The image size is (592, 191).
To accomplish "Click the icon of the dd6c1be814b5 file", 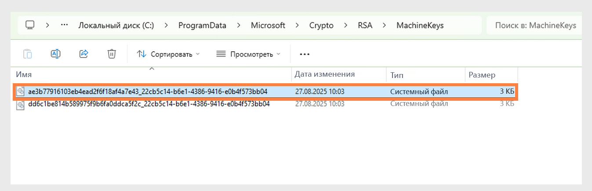I will [20, 105].
